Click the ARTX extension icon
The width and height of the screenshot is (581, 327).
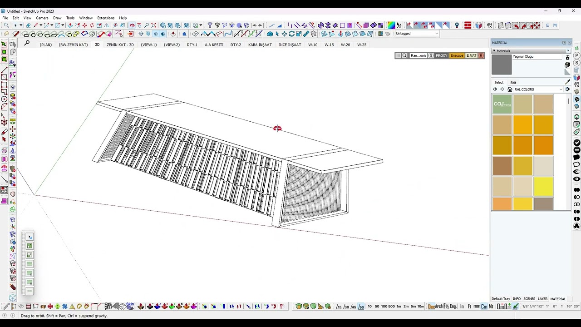(x=489, y=25)
